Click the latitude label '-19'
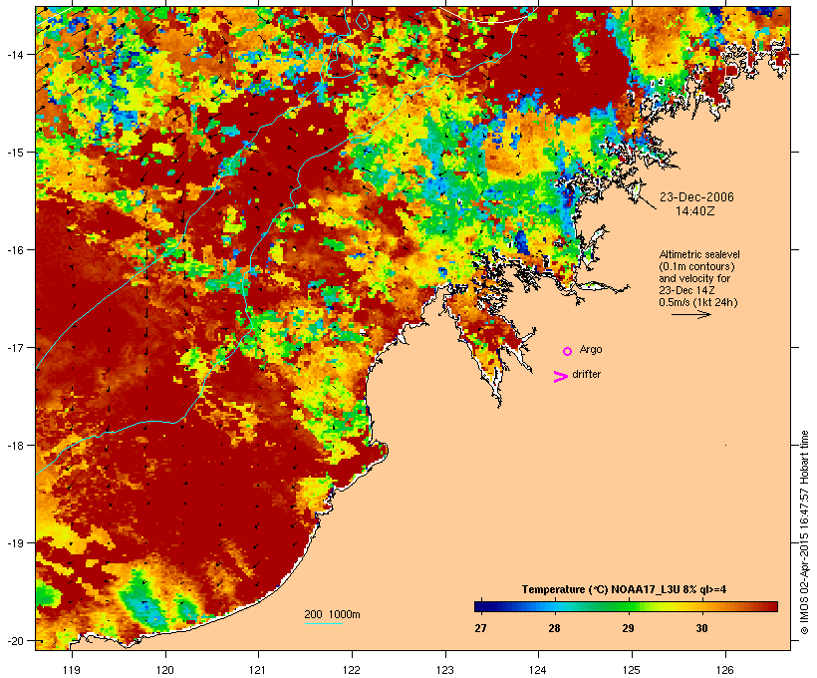Screen dimensions: 817x678 click(x=14, y=543)
